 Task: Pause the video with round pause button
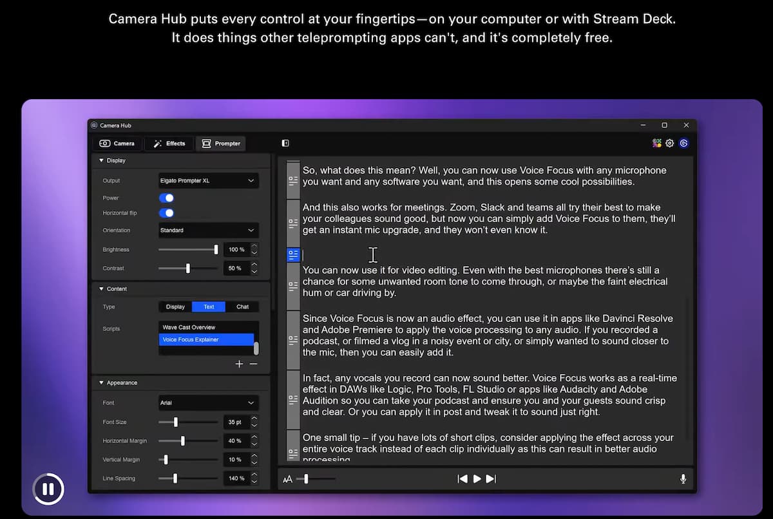tap(48, 489)
